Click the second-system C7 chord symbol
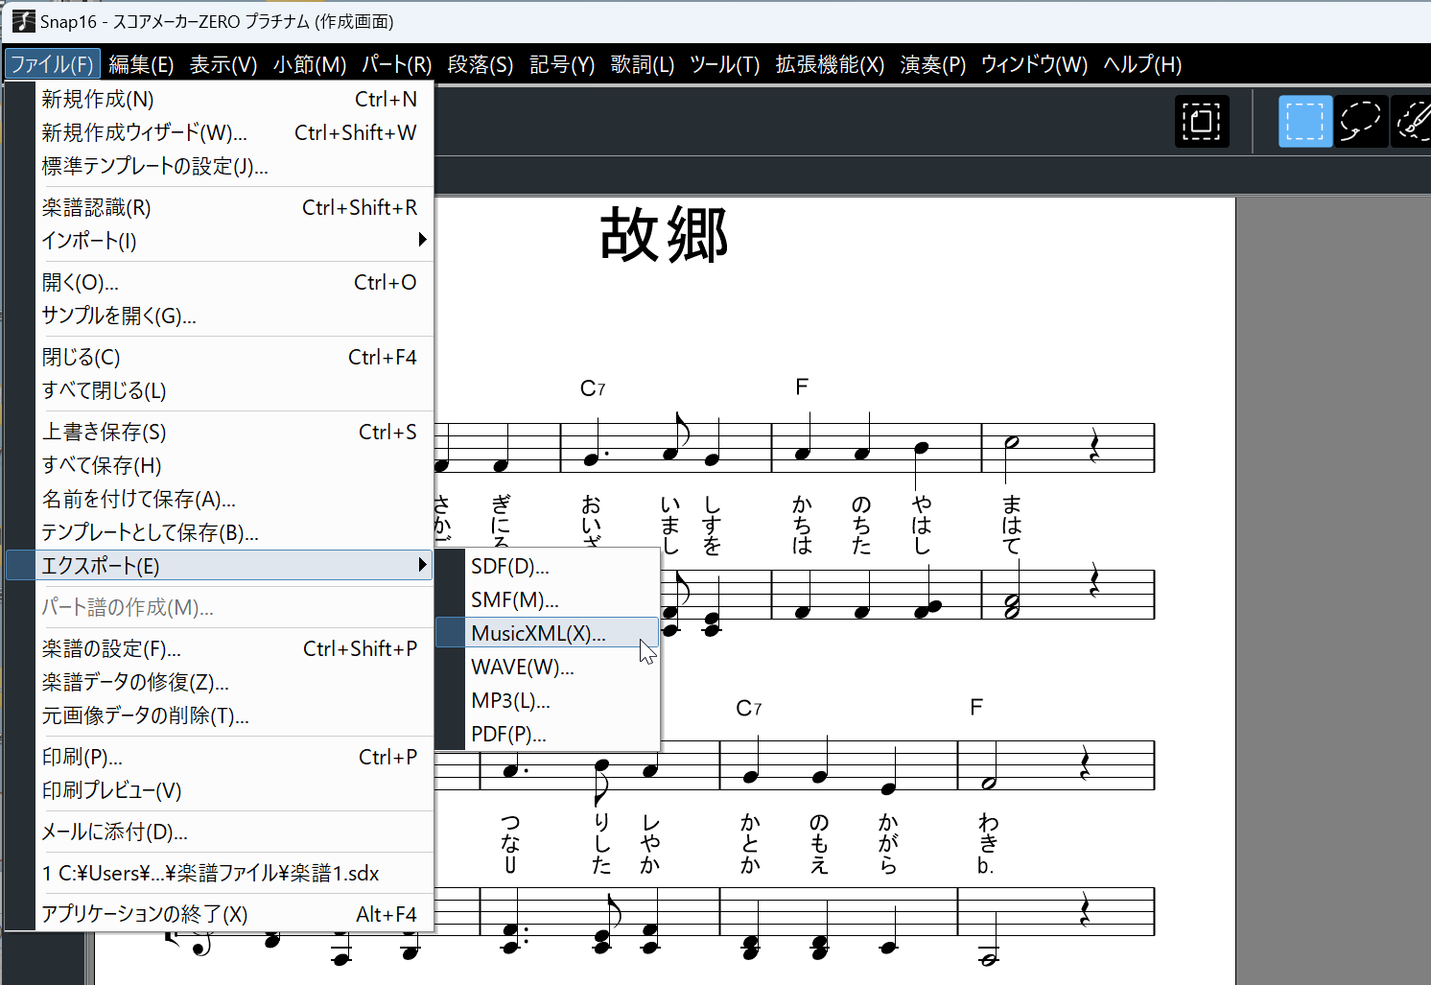This screenshot has height=985, width=1431. (748, 708)
